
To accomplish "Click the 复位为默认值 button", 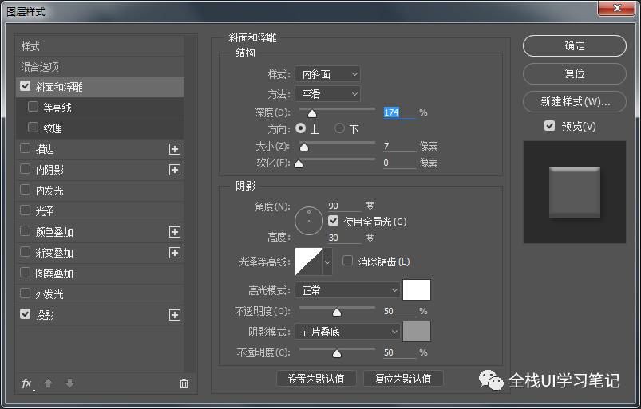I will (403, 379).
